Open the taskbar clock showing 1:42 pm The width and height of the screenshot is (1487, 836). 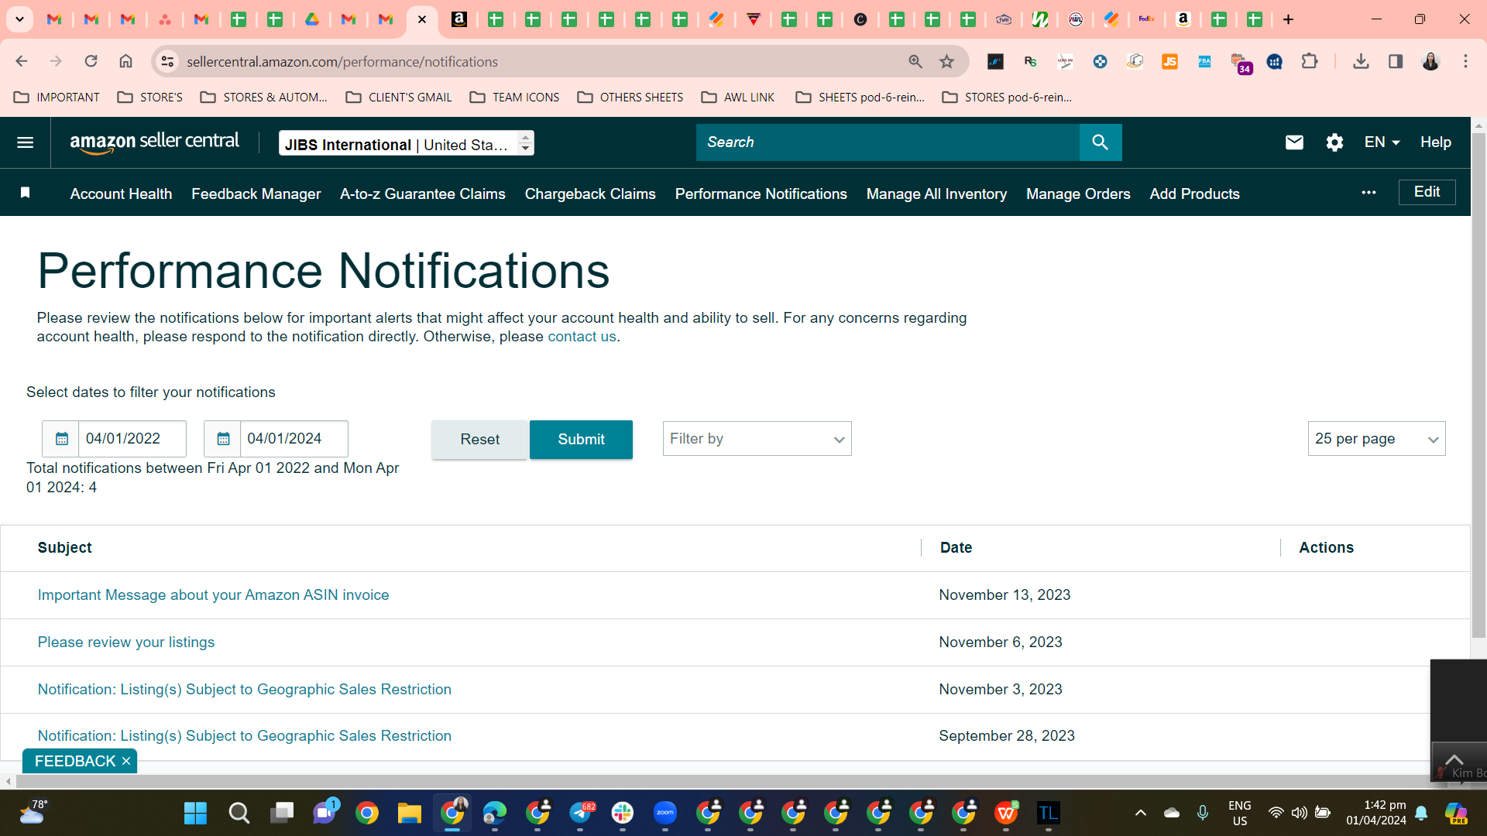tap(1376, 813)
